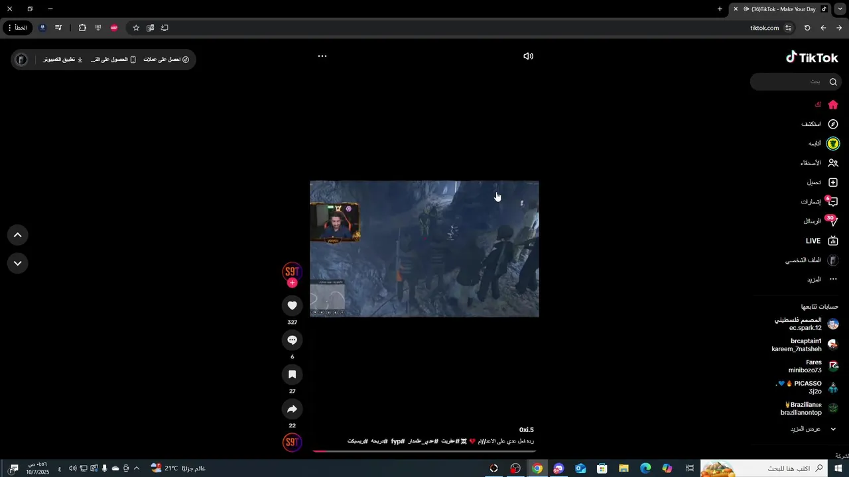Open Messages (الرسائل) with the 30 badge
Screen dimensions: 849x477
[821, 221]
